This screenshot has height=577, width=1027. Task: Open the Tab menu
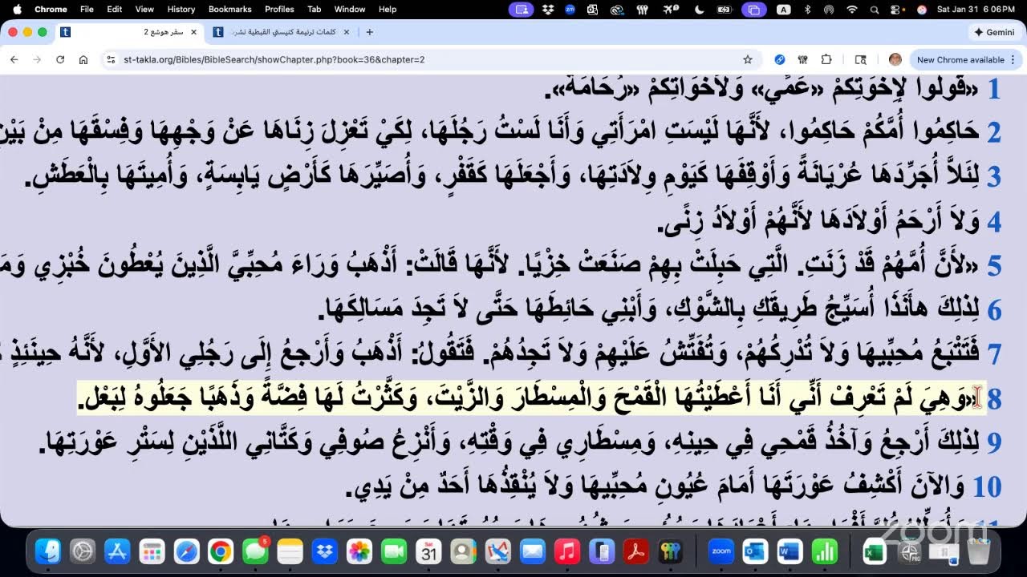click(315, 9)
